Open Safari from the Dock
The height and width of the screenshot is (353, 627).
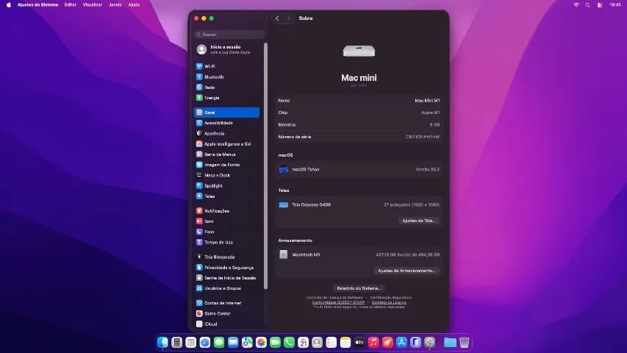coord(205,342)
